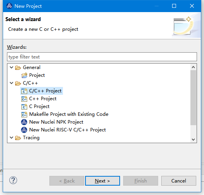Select the Tracing folder item
Image resolution: width=204 pixels, height=195 pixels.
pyautogui.click(x=31, y=138)
